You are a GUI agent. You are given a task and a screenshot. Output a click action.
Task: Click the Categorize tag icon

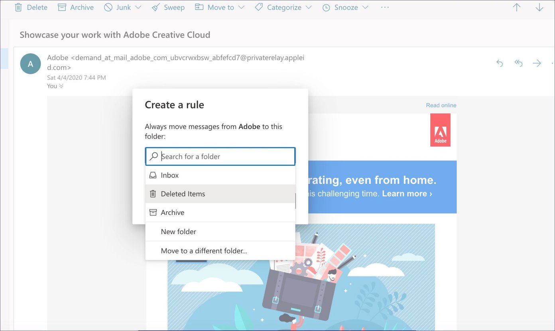tap(258, 7)
